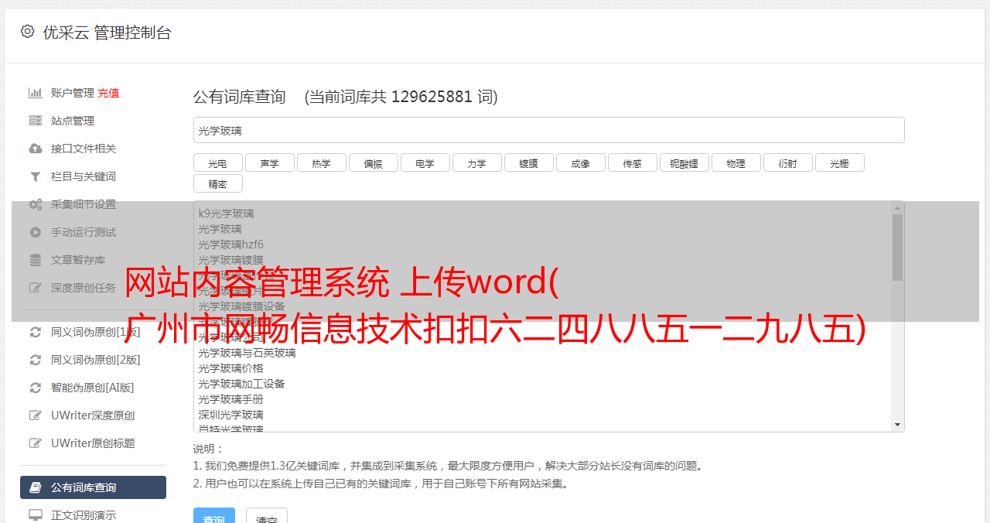
Task: Click the results list scrollbar down arrow
Action: (897, 425)
